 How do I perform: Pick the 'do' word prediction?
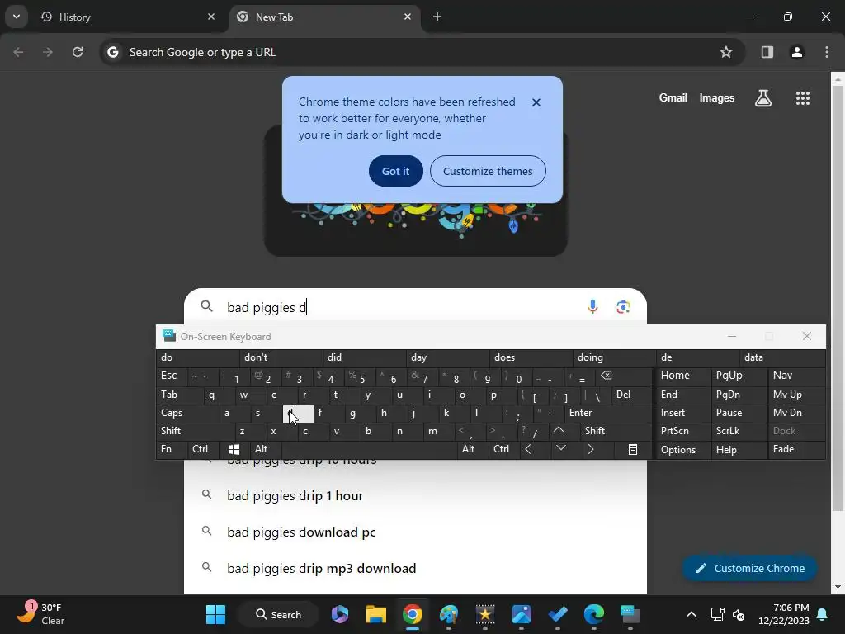(x=197, y=357)
